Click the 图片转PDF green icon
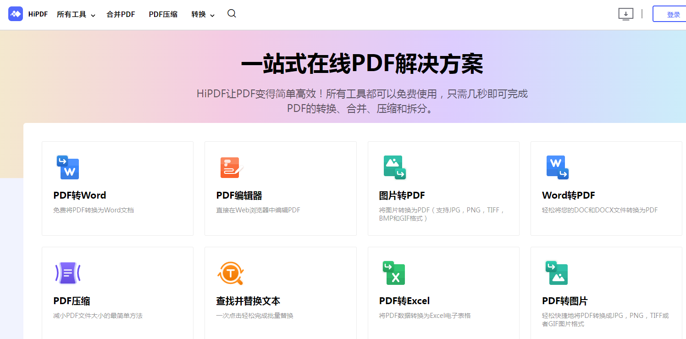This screenshot has height=339, width=686. click(x=394, y=167)
